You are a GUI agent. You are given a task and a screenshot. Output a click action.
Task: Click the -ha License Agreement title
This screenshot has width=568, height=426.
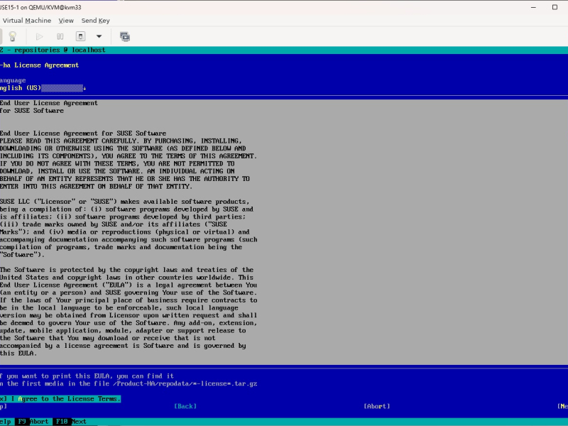[40, 65]
